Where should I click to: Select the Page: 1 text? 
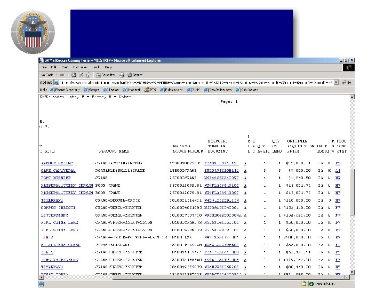tap(229, 102)
